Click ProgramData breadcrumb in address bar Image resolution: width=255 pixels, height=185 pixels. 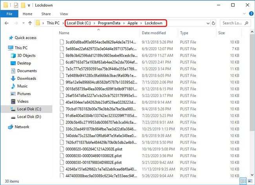tap(109, 23)
